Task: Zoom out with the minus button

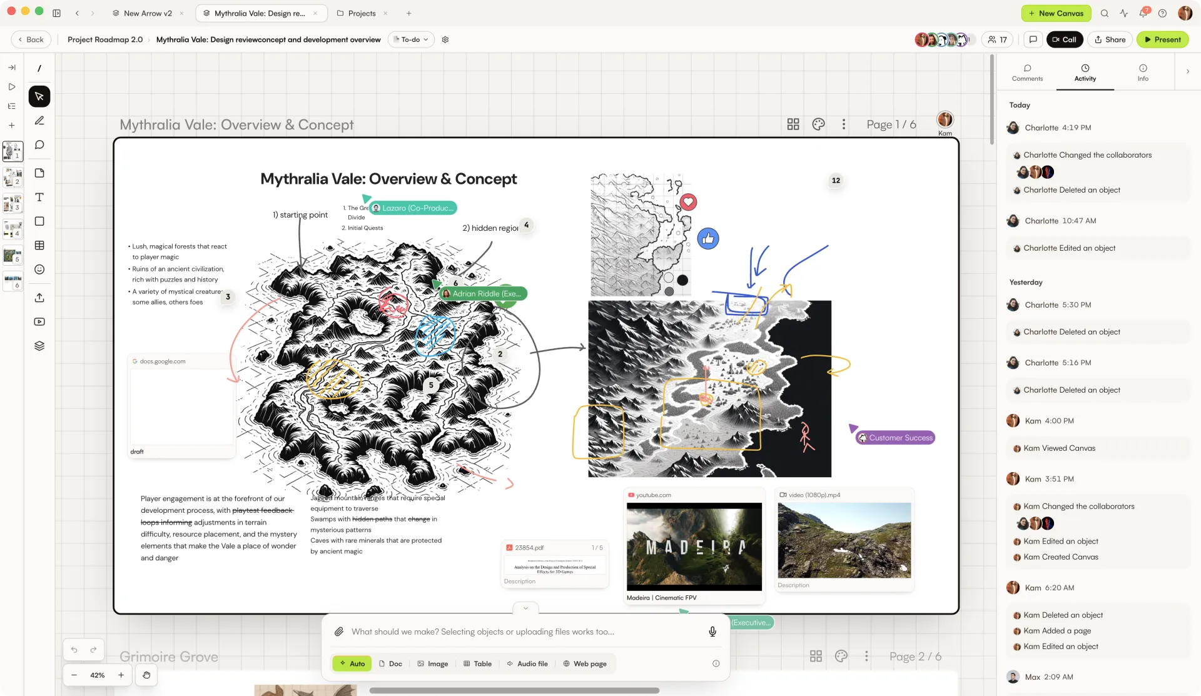Action: (74, 675)
